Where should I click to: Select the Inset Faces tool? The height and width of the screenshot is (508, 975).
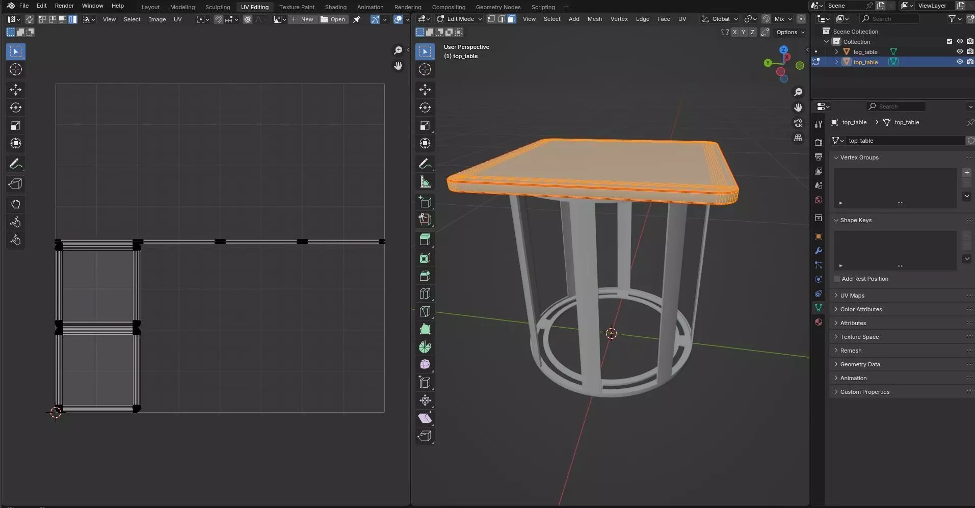(x=425, y=258)
